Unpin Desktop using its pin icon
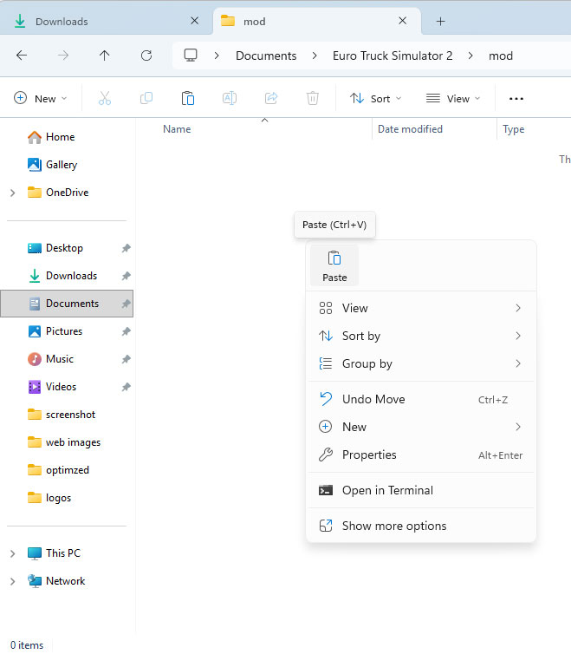The width and height of the screenshot is (571, 654). (126, 248)
